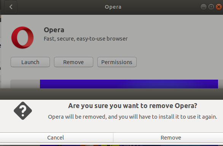Close the window with the orange X
The image size is (223, 146).
click(219, 7)
